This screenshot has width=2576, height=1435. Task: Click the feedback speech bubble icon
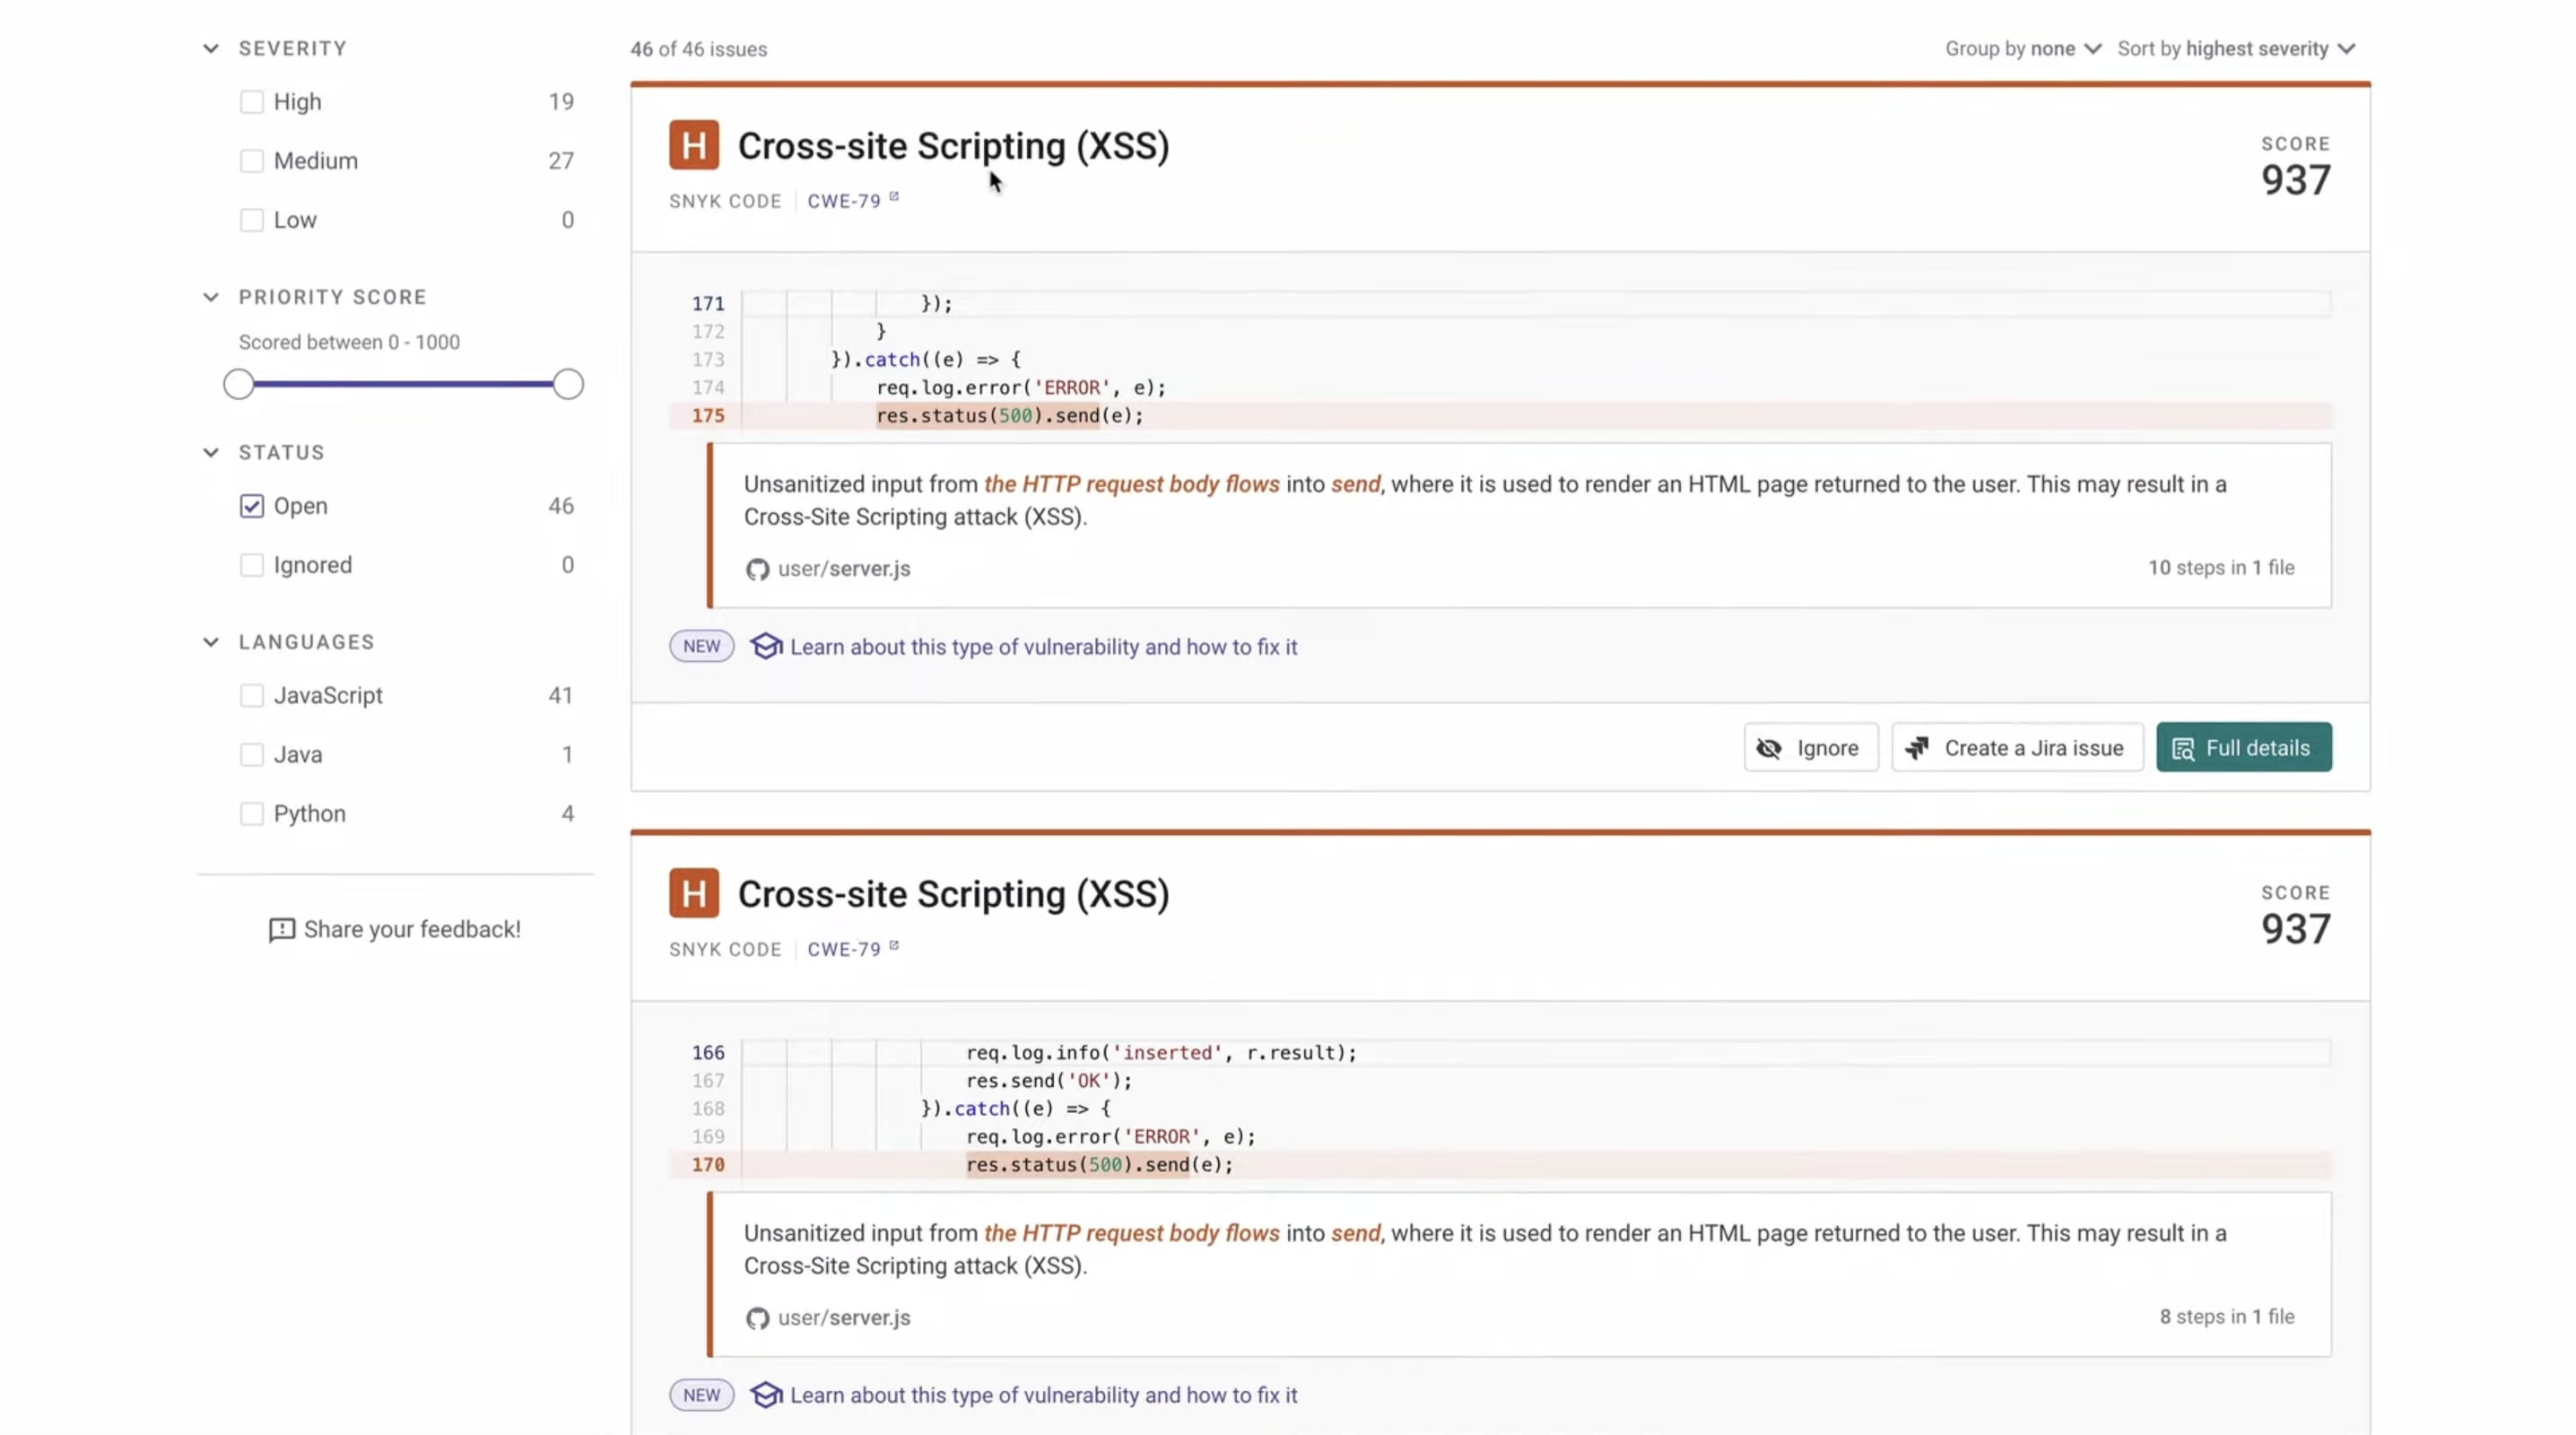point(282,930)
